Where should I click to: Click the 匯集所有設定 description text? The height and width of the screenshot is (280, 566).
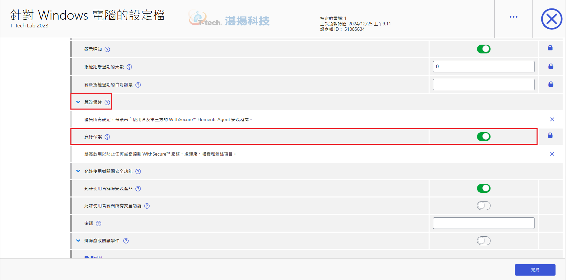168,120
